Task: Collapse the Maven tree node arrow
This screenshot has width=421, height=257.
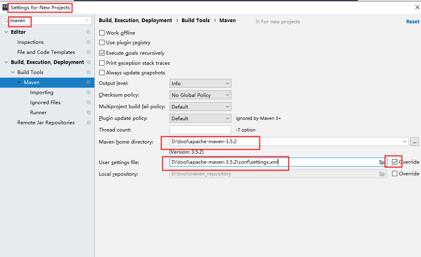Action: (19, 82)
